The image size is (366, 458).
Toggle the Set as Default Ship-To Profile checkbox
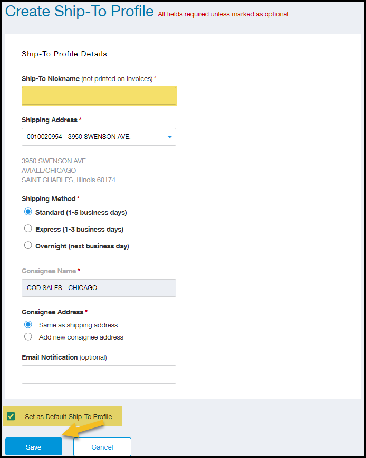(11, 416)
